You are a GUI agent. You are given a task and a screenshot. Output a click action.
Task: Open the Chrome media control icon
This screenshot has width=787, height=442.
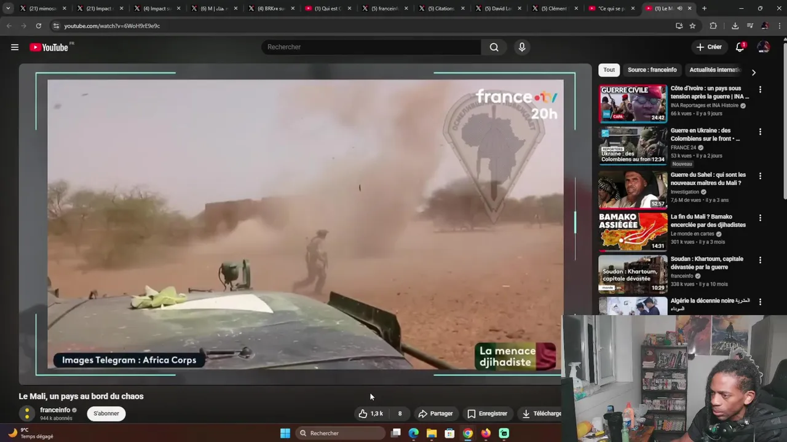click(750, 26)
